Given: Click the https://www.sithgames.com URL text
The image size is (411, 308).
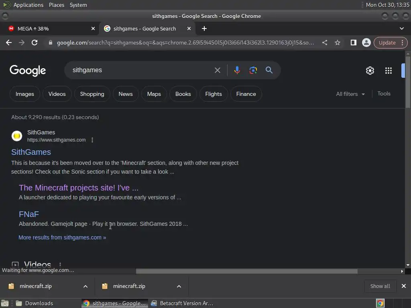Looking at the screenshot, I should point(56,140).
